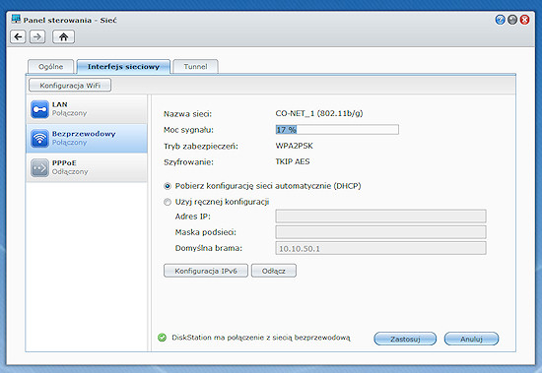Click the Bezprzewodowy WiFi icon

coord(39,138)
